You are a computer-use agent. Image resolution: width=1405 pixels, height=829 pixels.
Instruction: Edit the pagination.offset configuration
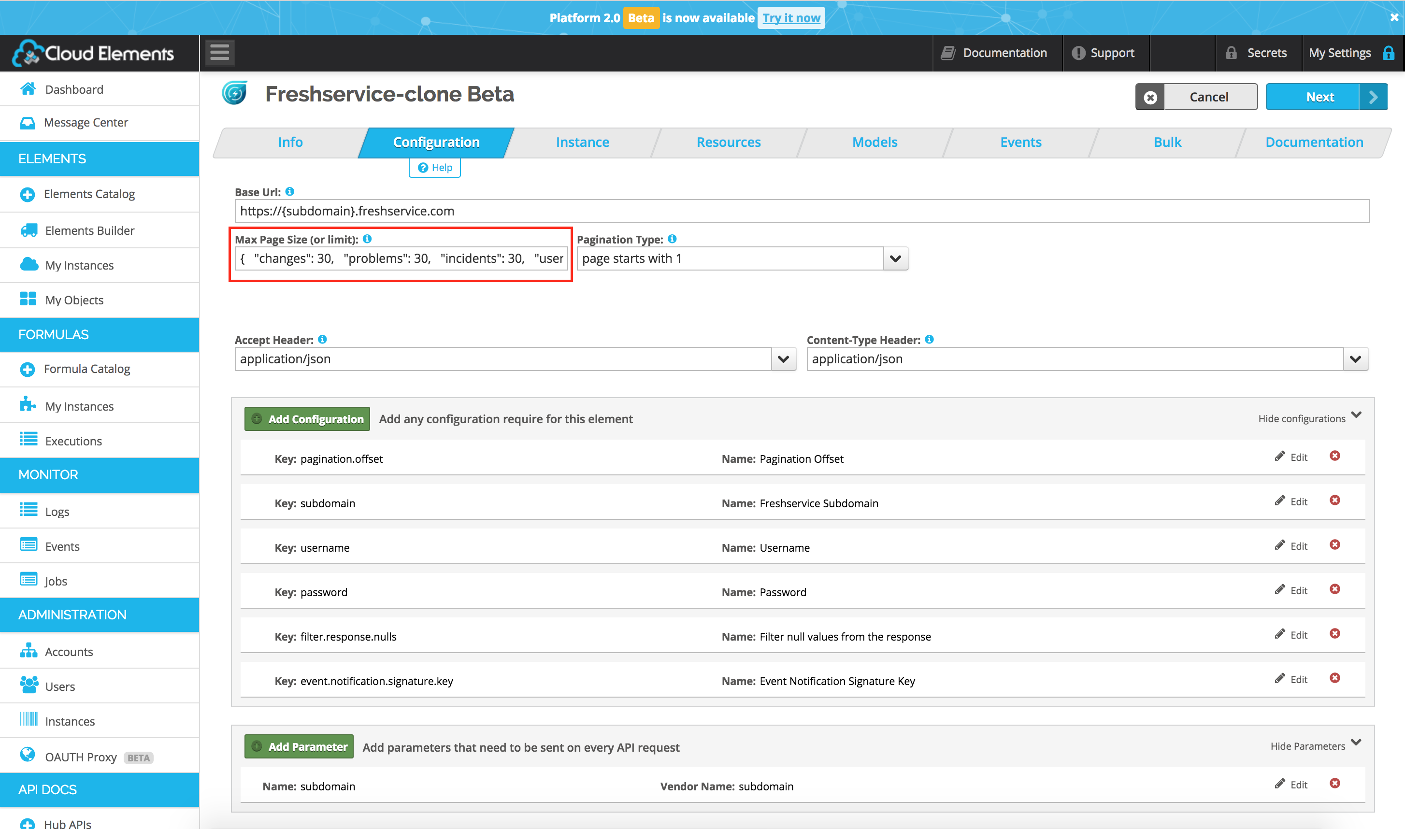pos(1291,457)
